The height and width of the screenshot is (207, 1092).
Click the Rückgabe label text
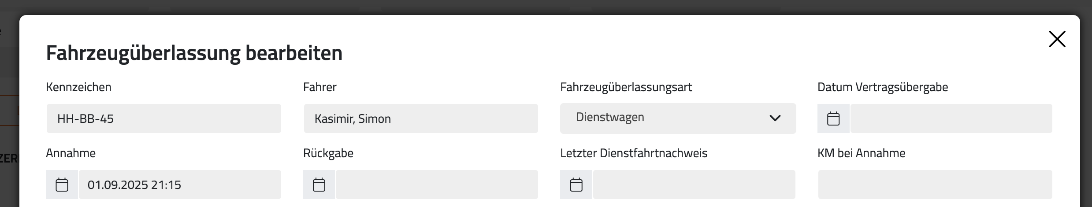(x=328, y=153)
